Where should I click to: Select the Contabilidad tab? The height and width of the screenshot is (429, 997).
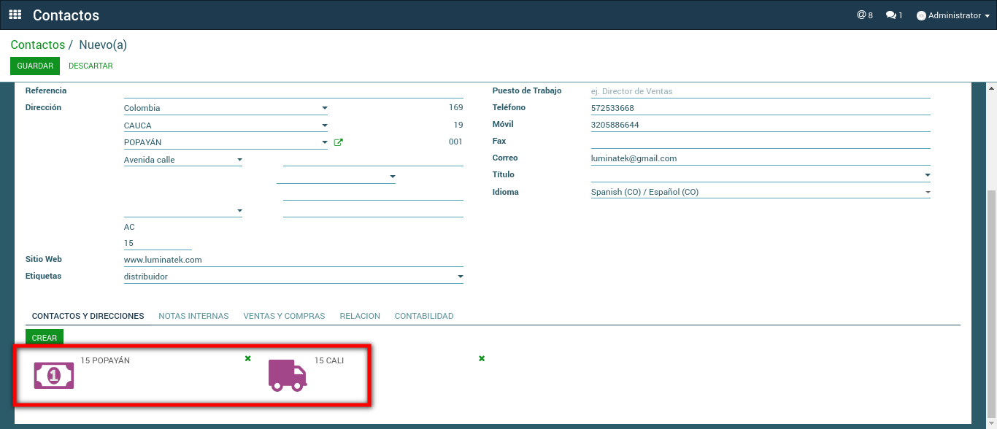[x=424, y=316]
